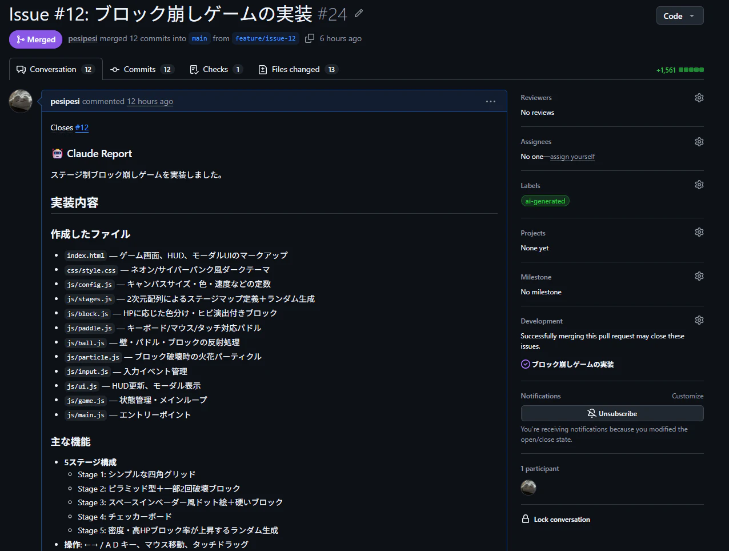This screenshot has height=551, width=729.
Task: Click the No reviews text
Action: pyautogui.click(x=538, y=113)
